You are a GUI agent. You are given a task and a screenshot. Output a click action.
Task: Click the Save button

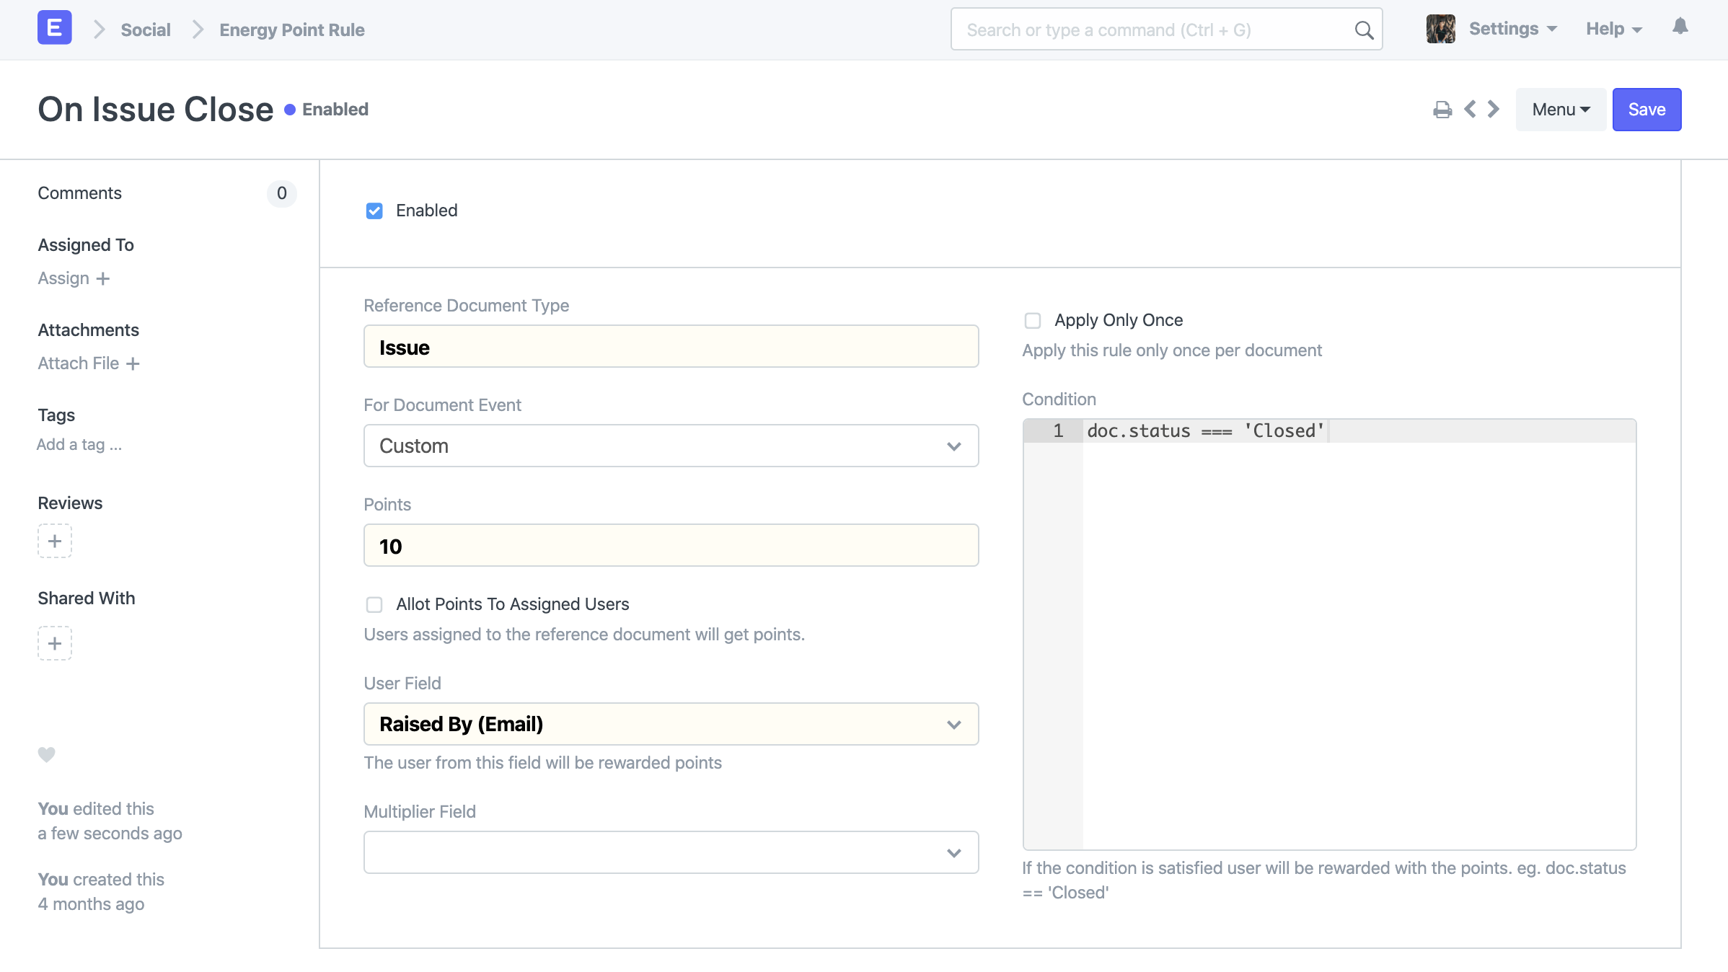1646,110
